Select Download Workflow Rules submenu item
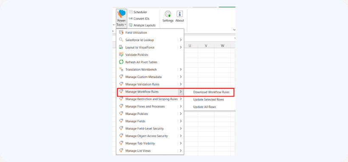Viewport: 348px width, 162px height. pyautogui.click(x=210, y=92)
